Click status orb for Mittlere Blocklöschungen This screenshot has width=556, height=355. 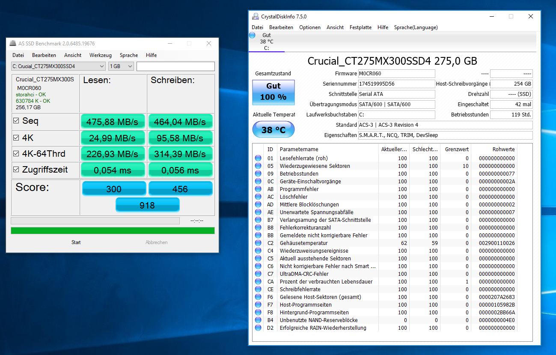(258, 204)
